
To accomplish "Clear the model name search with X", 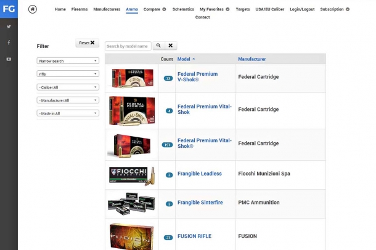I will [x=171, y=46].
